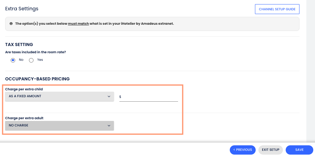Go back with the Previous button
315x157 pixels.
coord(243,150)
